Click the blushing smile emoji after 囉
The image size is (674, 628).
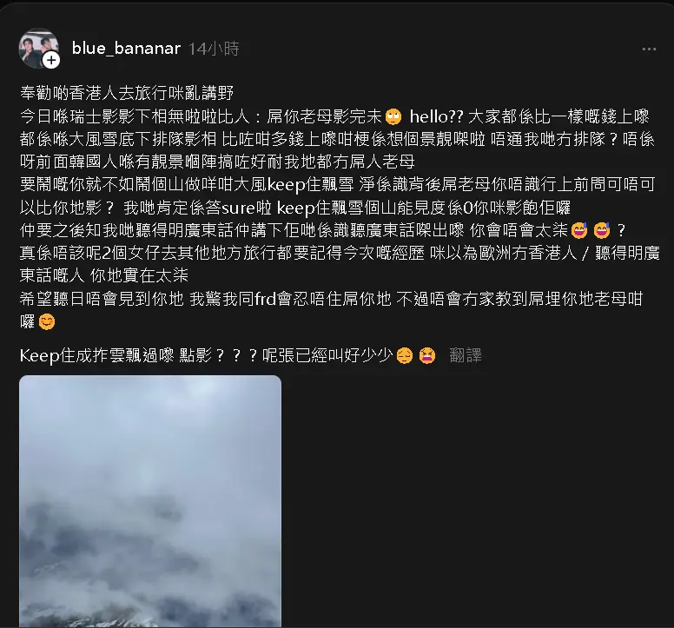(x=46, y=321)
